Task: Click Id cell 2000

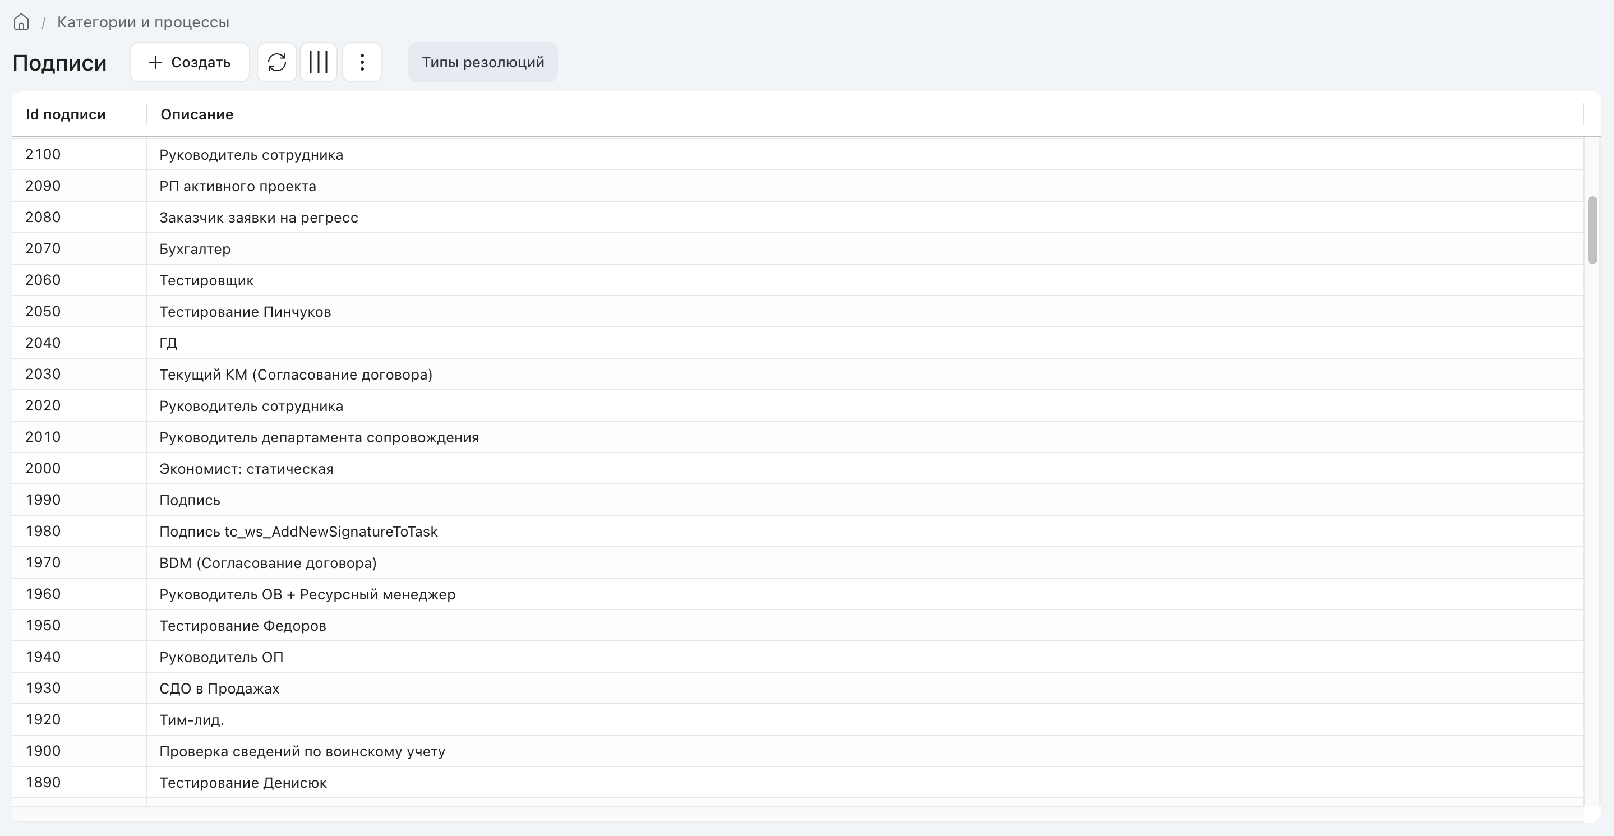Action: pyautogui.click(x=79, y=468)
